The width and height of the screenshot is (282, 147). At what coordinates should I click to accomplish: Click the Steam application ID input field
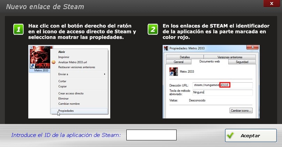[151, 135]
